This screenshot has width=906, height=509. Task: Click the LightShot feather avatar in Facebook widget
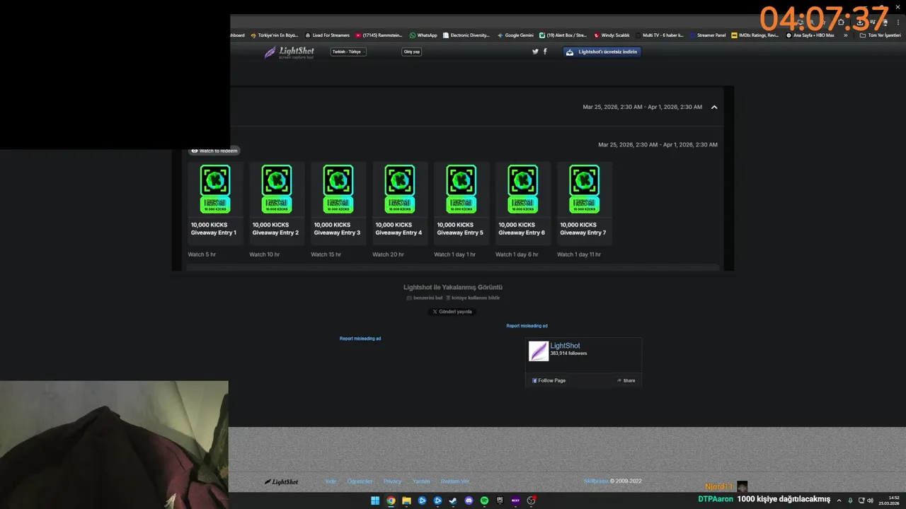pos(539,351)
